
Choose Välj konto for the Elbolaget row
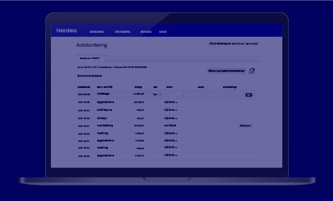pyautogui.click(x=170, y=118)
